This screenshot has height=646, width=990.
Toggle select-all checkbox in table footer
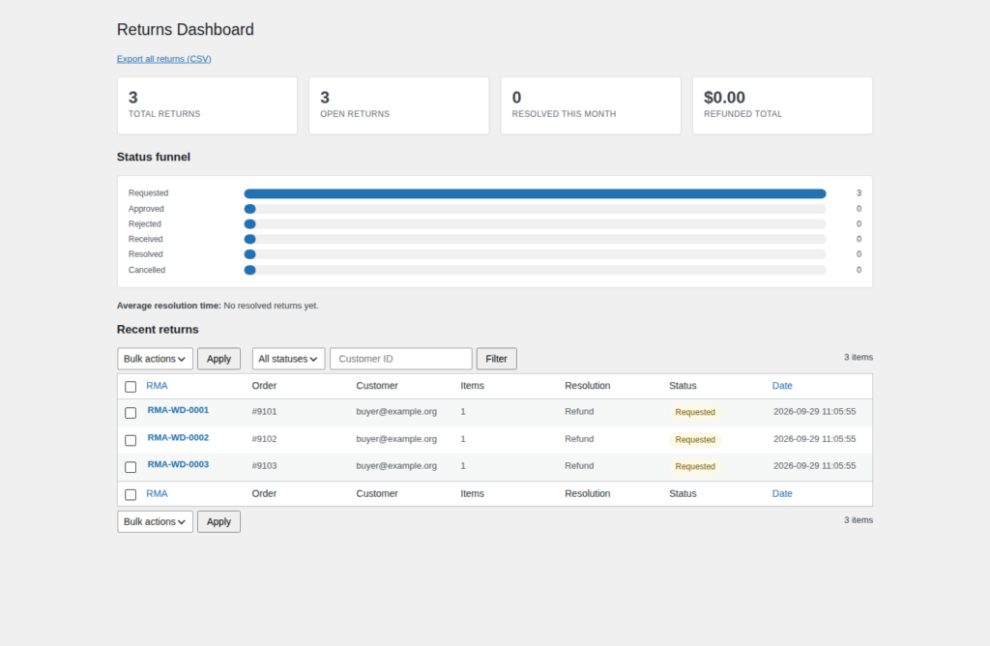pos(131,494)
